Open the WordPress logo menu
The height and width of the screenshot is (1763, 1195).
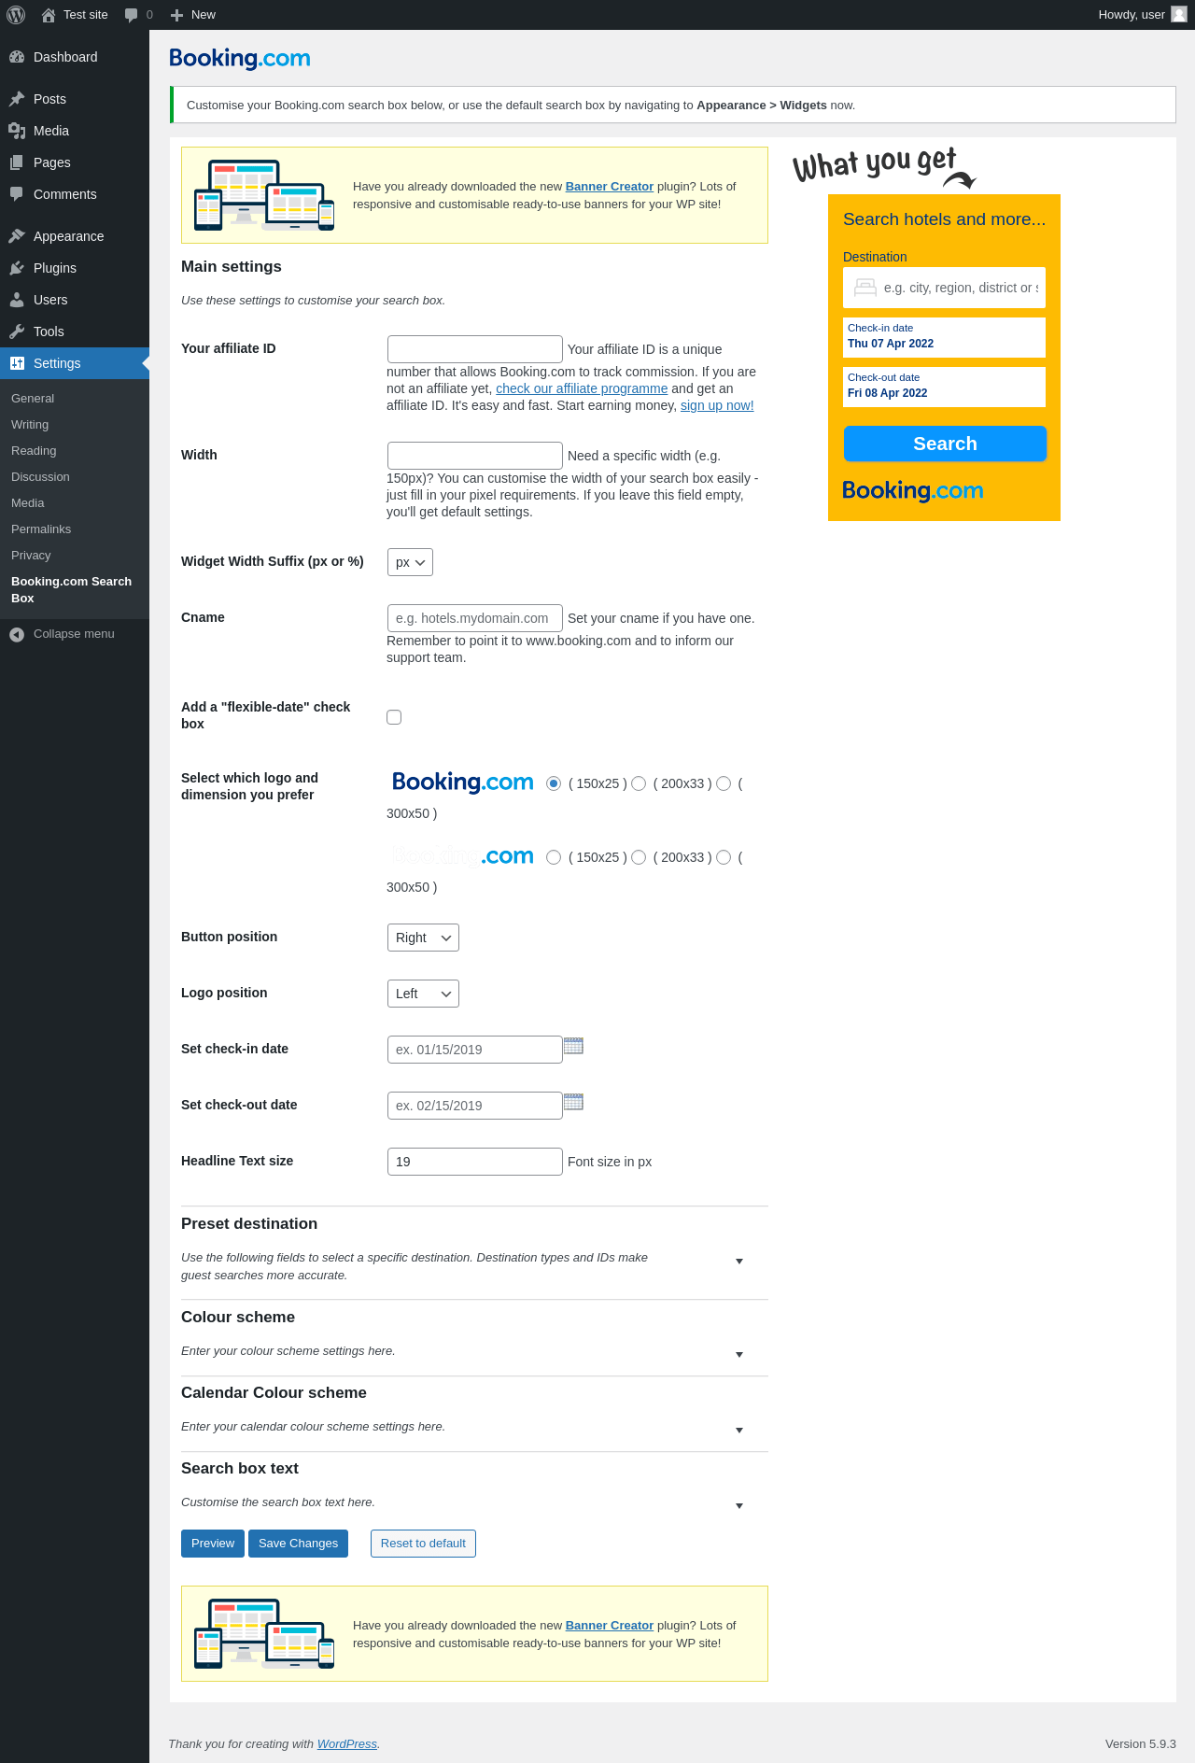click(16, 15)
